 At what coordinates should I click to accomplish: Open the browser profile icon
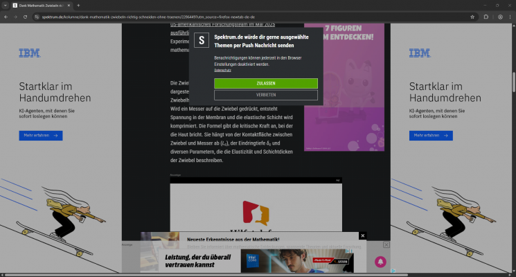(x=500, y=16)
